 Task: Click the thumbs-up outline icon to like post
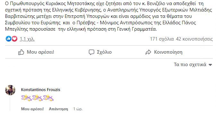point(21,52)
